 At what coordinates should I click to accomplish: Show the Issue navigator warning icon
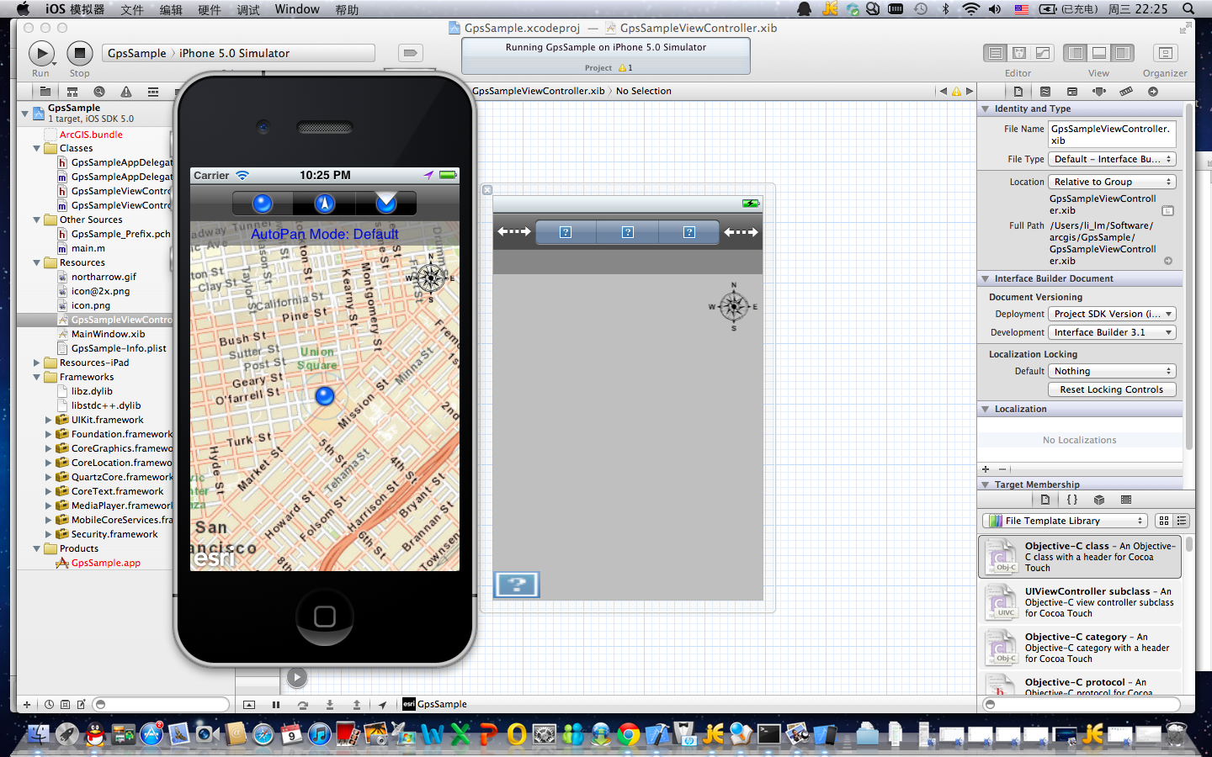click(x=126, y=92)
